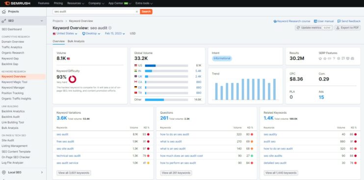Click the upload icon on Export to PDF
This screenshot has height=180, width=364.
point(338,27)
